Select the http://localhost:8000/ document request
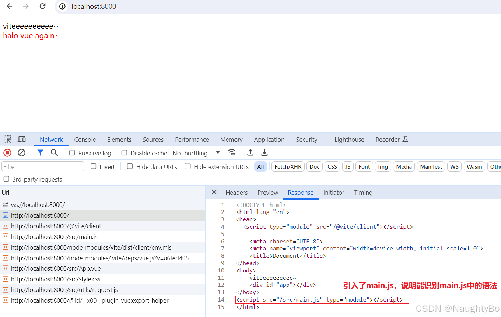 click(x=102, y=215)
